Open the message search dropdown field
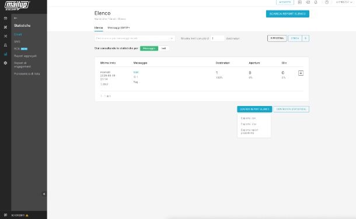356x219 pixels. (135, 38)
